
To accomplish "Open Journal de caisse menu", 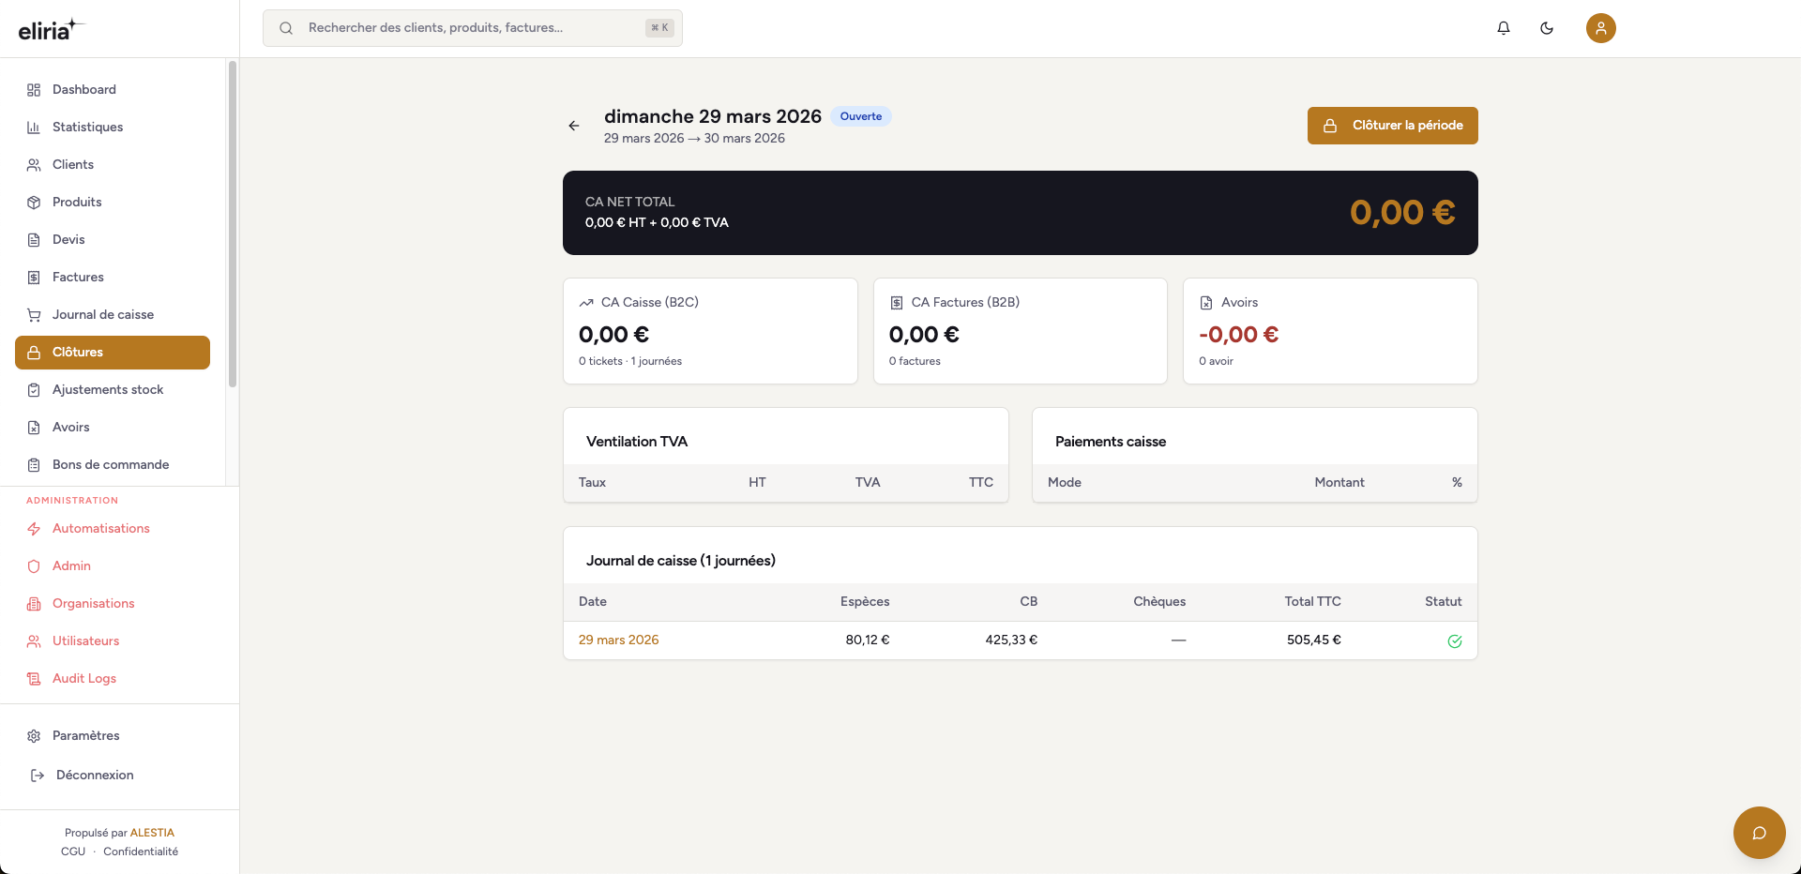I will click(x=113, y=315).
